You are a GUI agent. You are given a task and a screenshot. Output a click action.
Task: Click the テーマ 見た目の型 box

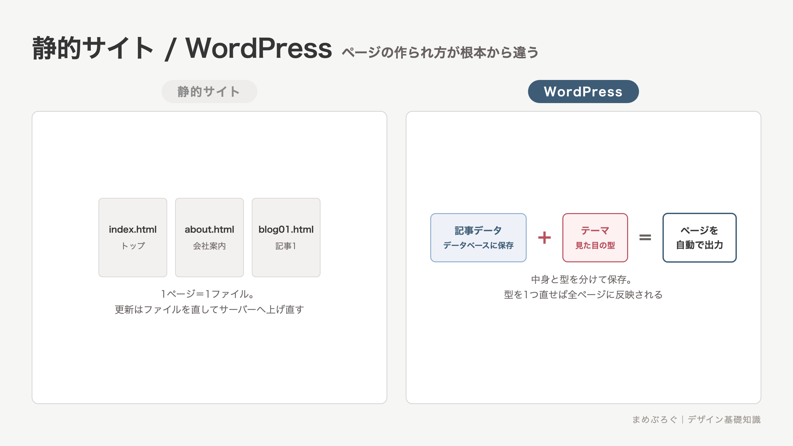click(595, 238)
